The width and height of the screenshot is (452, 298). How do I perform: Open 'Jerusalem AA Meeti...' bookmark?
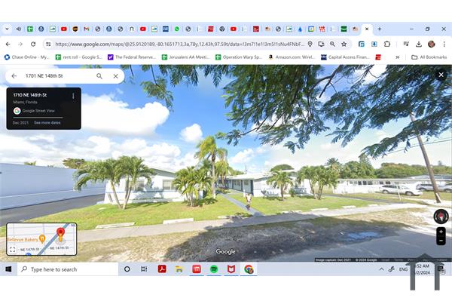(x=185, y=57)
